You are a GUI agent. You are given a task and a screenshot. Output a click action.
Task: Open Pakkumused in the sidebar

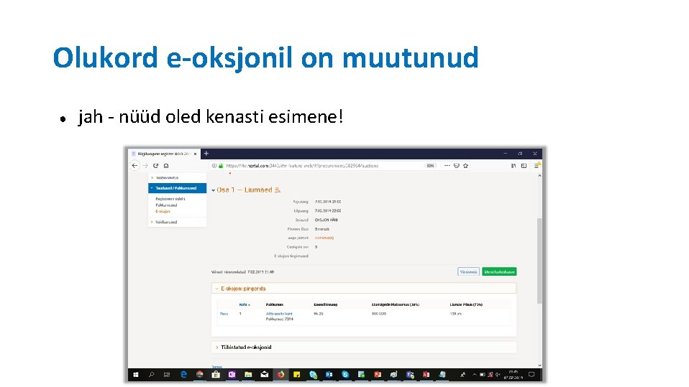click(x=166, y=205)
